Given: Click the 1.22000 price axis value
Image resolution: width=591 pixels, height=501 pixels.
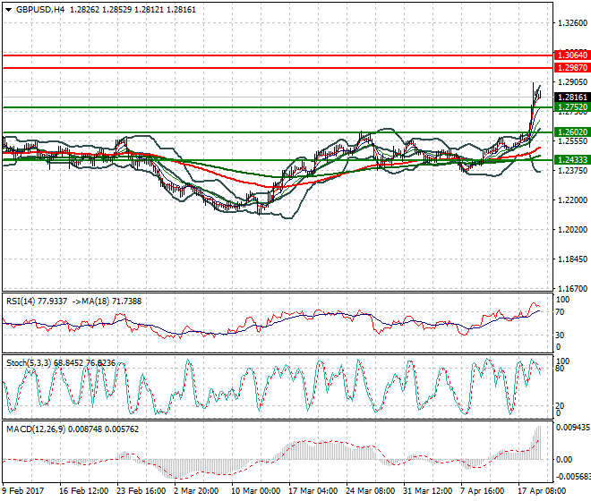Looking at the screenshot, I should click(x=572, y=200).
